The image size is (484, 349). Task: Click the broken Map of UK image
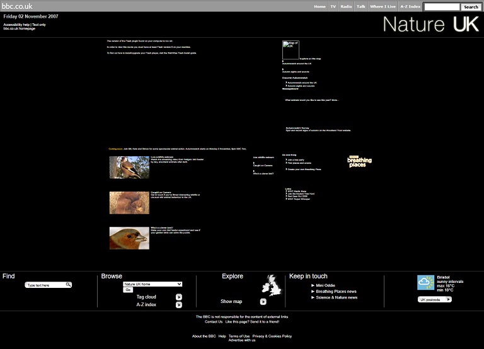291,50
